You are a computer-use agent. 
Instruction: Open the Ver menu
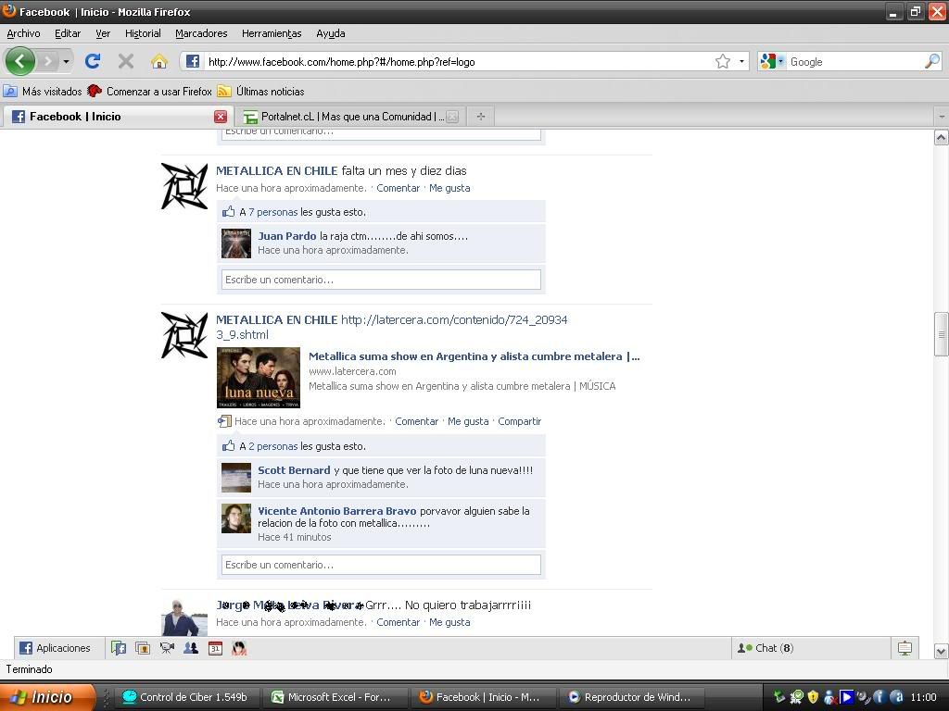103,33
